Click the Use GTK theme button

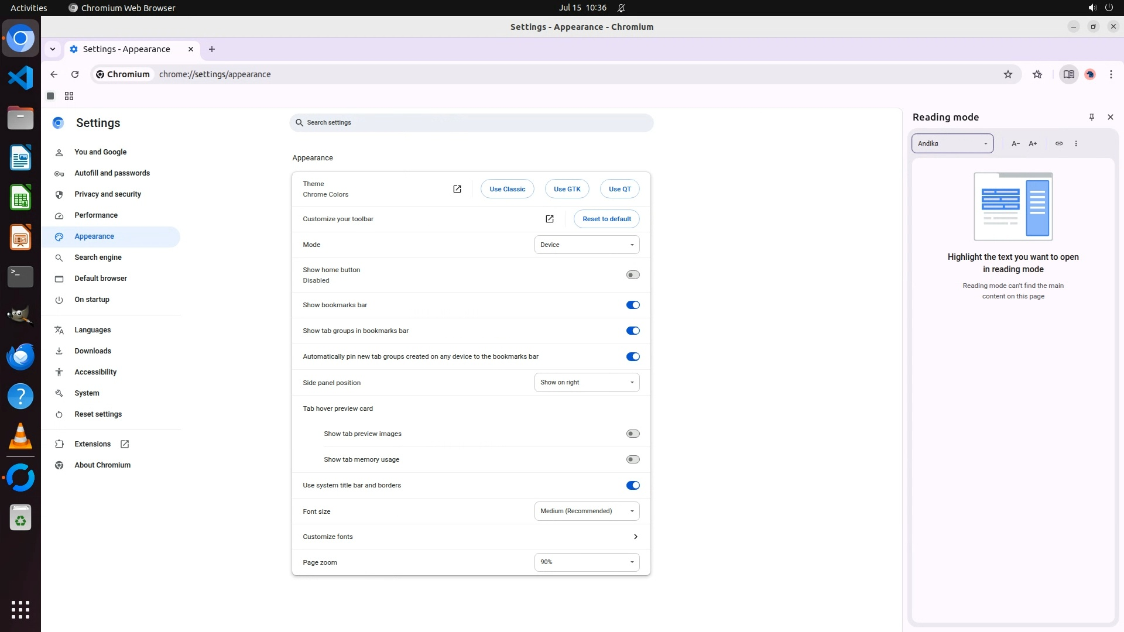pos(567,189)
